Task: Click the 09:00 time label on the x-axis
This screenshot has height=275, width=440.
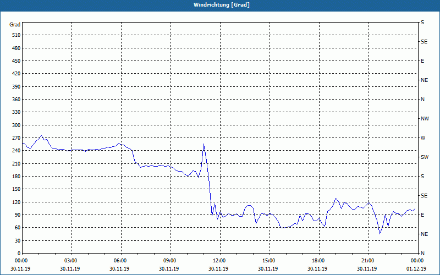Action: coord(169,260)
